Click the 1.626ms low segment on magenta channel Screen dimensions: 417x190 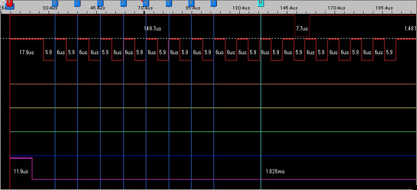(275, 171)
